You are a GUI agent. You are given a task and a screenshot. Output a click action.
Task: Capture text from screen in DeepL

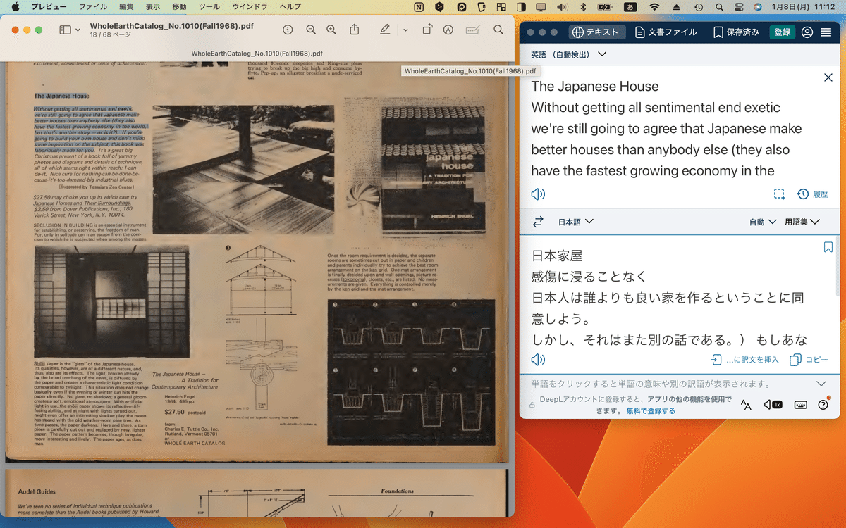click(779, 194)
